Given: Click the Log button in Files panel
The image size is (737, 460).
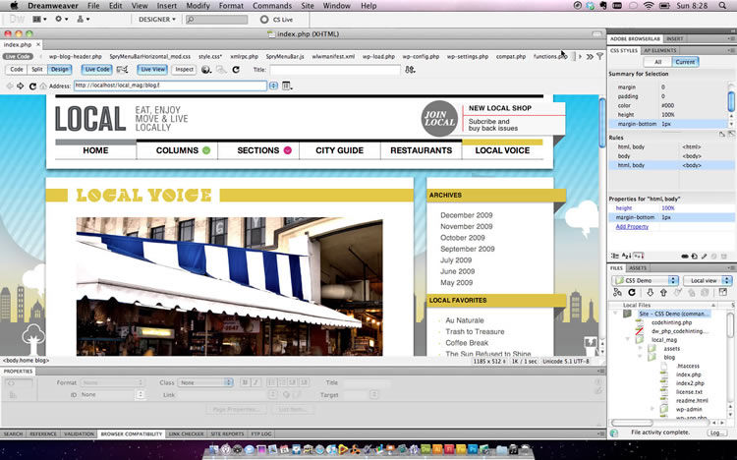Looking at the screenshot, I should 717,432.
